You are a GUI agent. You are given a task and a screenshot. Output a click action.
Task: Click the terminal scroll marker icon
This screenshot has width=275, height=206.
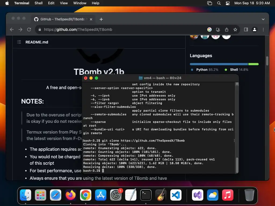237,84
